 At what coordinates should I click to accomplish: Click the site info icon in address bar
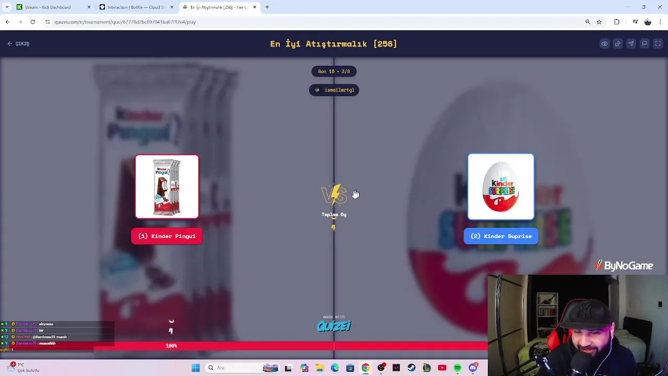(47, 22)
